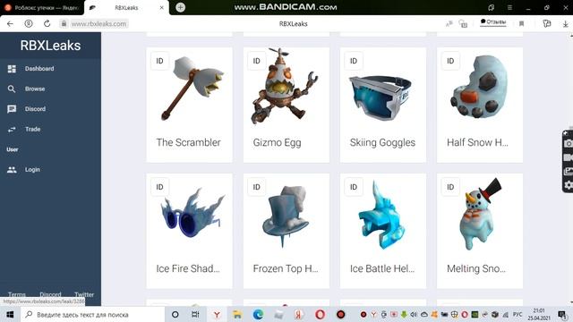The image size is (573, 322).
Task: Click the Login people icon
Action: coord(12,169)
